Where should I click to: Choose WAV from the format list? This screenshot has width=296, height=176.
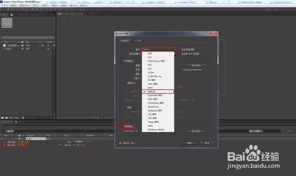click(x=158, y=126)
